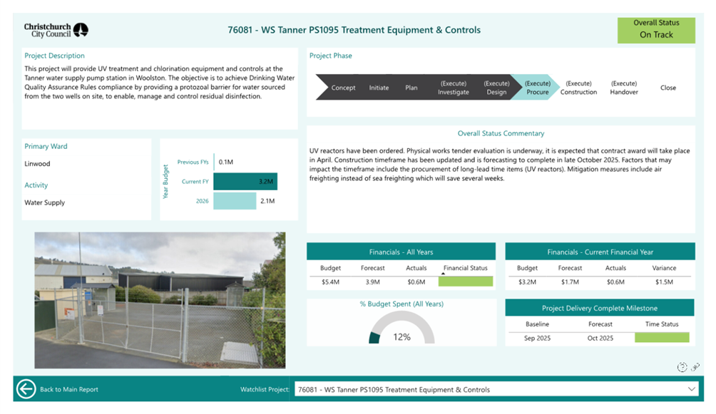Select the highlighted (Execute) Procure phase
716x414 pixels.
pyautogui.click(x=538, y=88)
